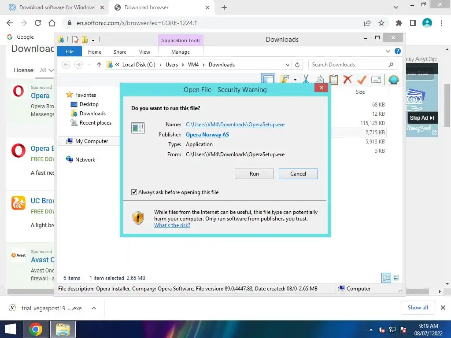This screenshot has height=338, width=451.
Task: Switch to Download software for Windows tab
Action: pos(56,7)
